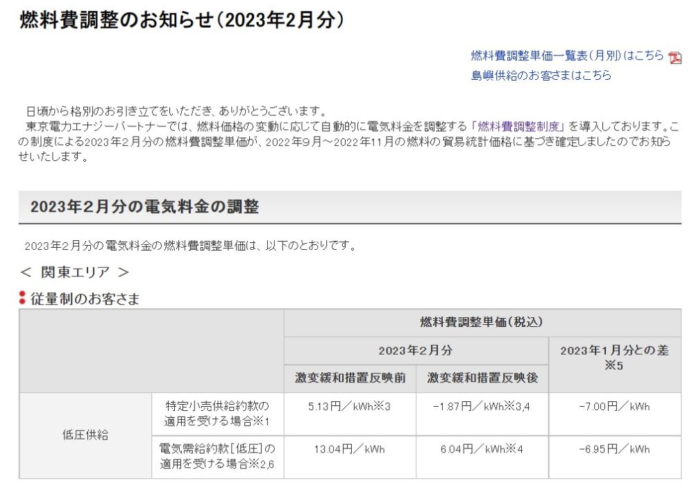Open the PDF icon beside the monthly price list

pos(675,58)
